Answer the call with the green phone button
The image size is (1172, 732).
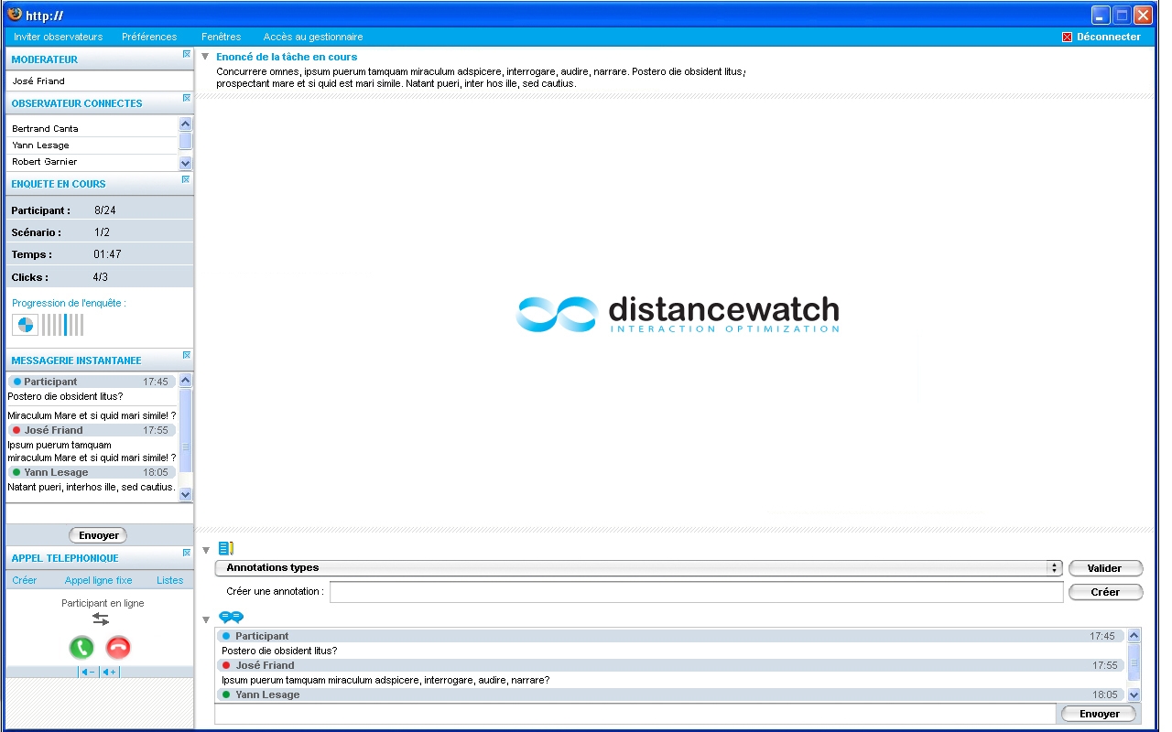pyautogui.click(x=81, y=648)
